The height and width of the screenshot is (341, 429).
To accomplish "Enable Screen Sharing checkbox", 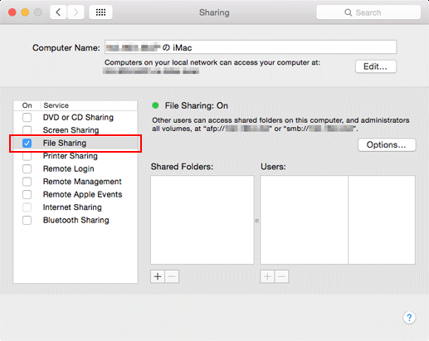I will coord(27,130).
